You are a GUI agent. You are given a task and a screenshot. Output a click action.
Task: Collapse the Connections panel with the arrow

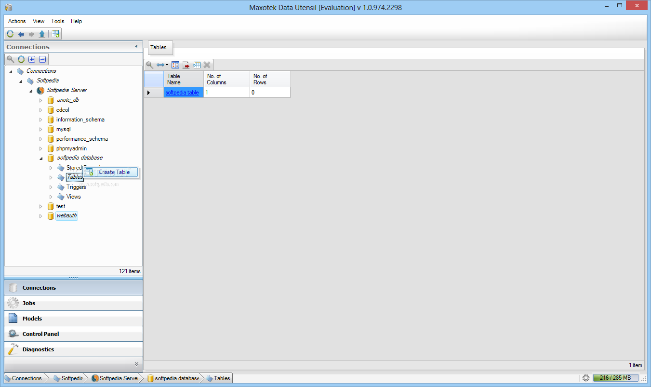click(x=136, y=47)
